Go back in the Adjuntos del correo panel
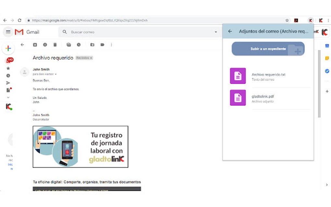The image size is (331, 207). point(230,31)
